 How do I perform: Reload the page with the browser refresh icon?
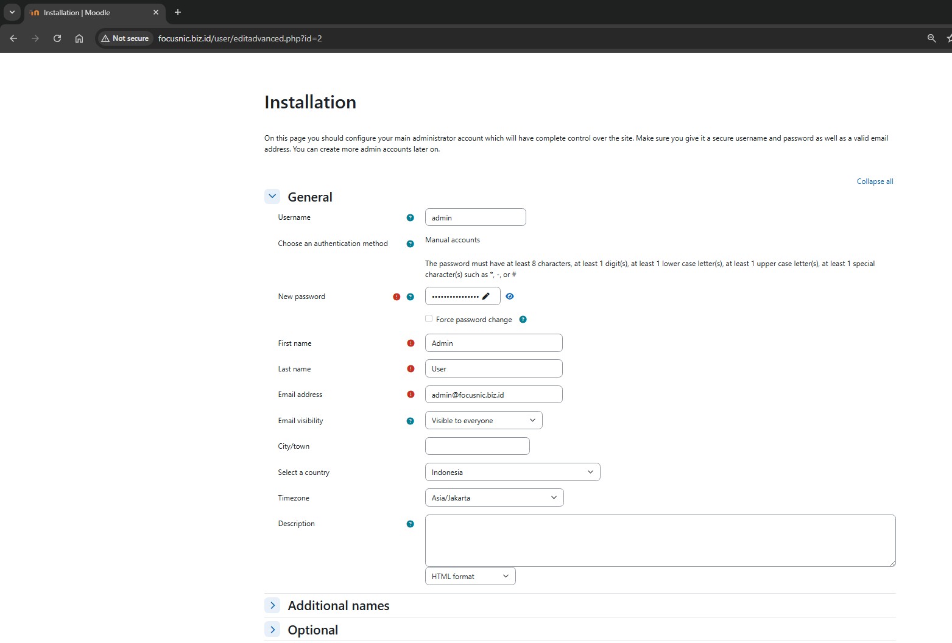pyautogui.click(x=57, y=38)
